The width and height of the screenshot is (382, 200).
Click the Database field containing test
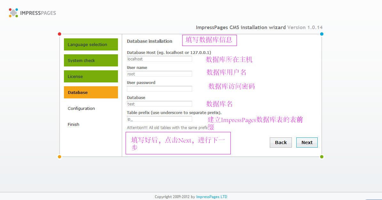click(x=159, y=104)
